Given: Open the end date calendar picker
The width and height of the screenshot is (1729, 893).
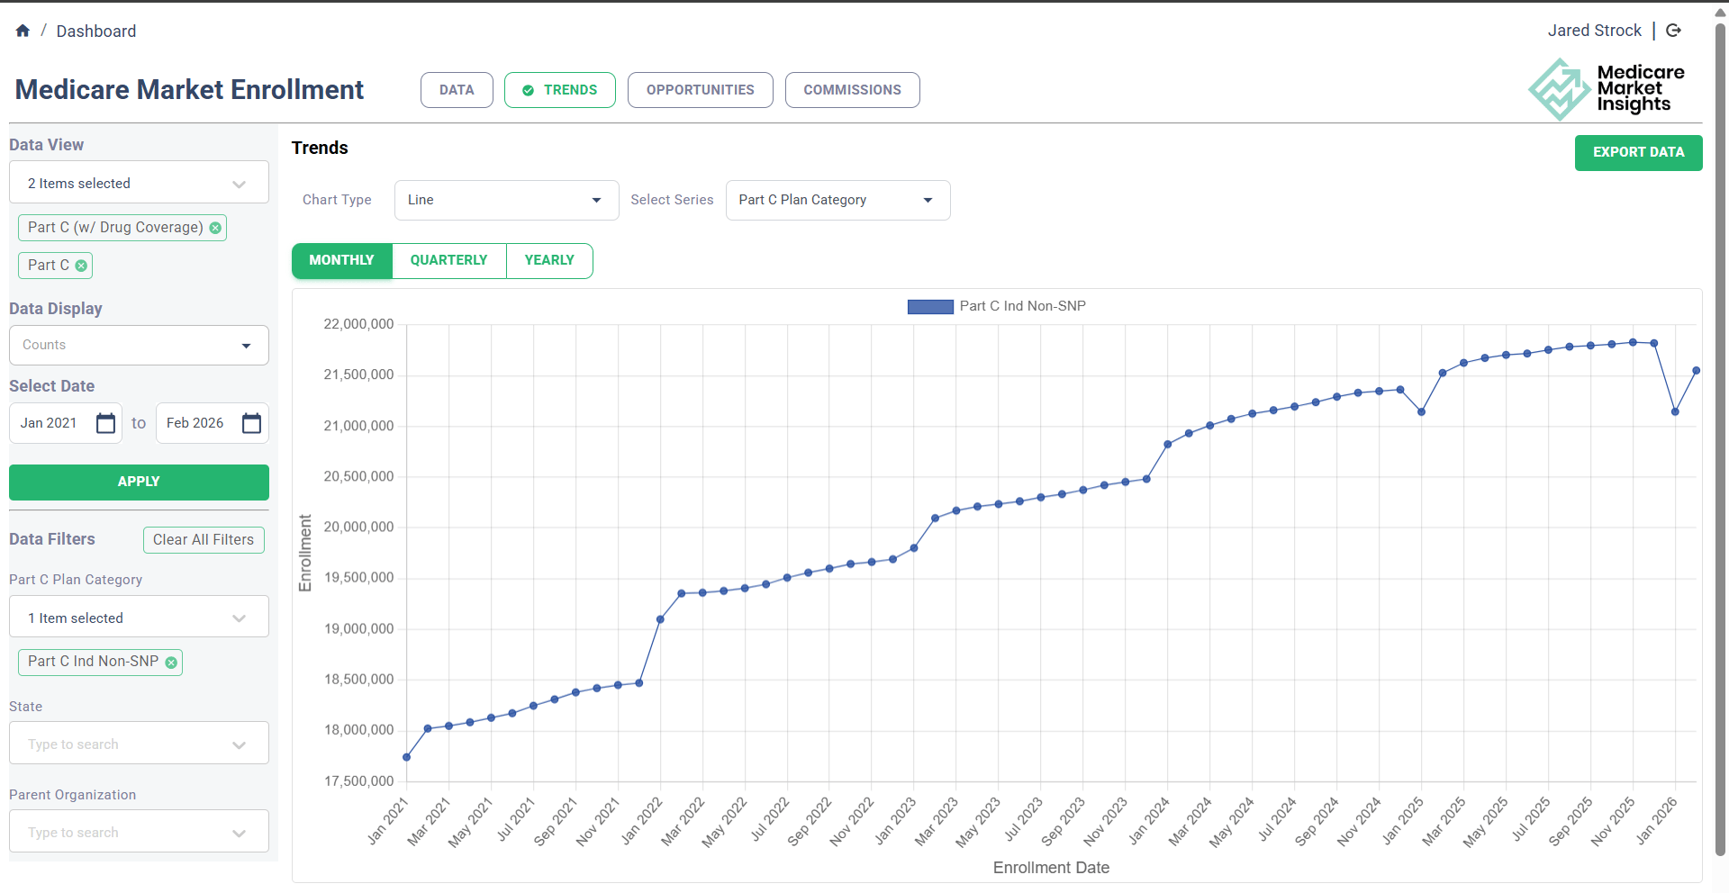Looking at the screenshot, I should pyautogui.click(x=251, y=423).
